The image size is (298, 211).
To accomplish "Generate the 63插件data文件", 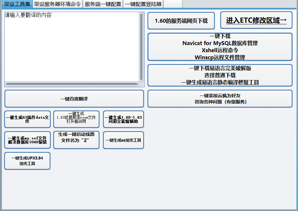I will pos(27,119).
